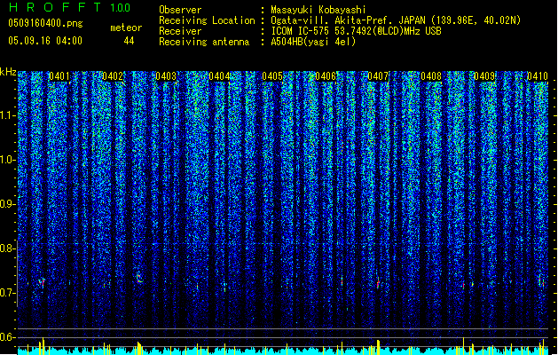
Task: Select the observer name Masayuki Kobayashi
Action: coord(318,10)
